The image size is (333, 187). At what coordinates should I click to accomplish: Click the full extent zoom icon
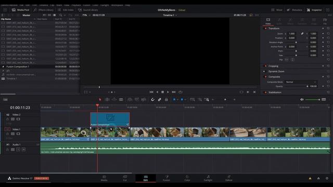coord(192,99)
